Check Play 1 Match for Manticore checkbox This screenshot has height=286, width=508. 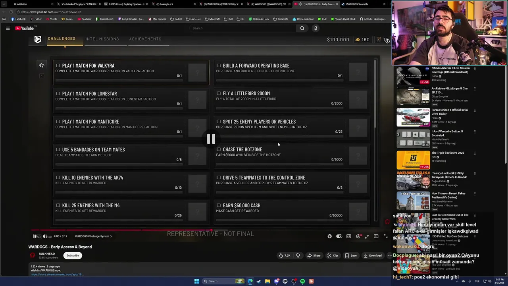58,122
